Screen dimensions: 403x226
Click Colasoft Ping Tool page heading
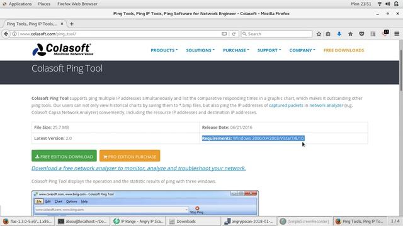pos(67,68)
